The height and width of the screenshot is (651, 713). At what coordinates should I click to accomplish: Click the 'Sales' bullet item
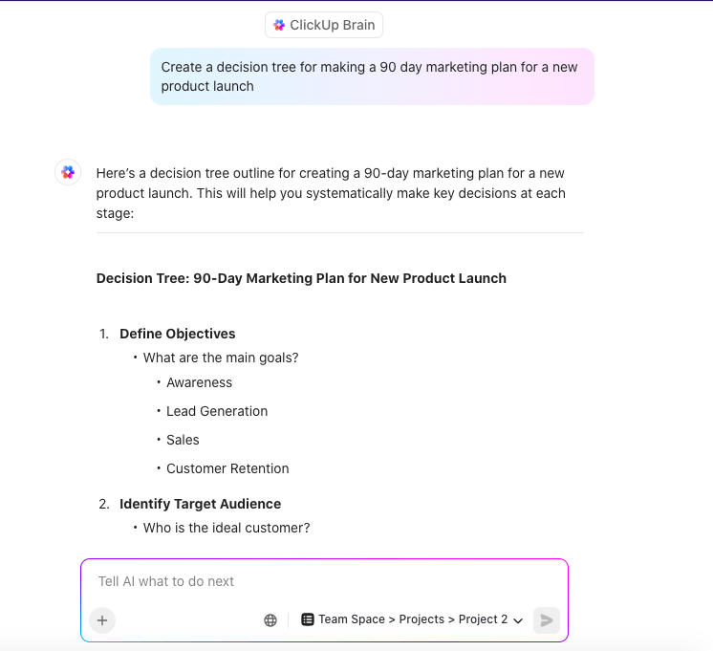click(x=183, y=440)
